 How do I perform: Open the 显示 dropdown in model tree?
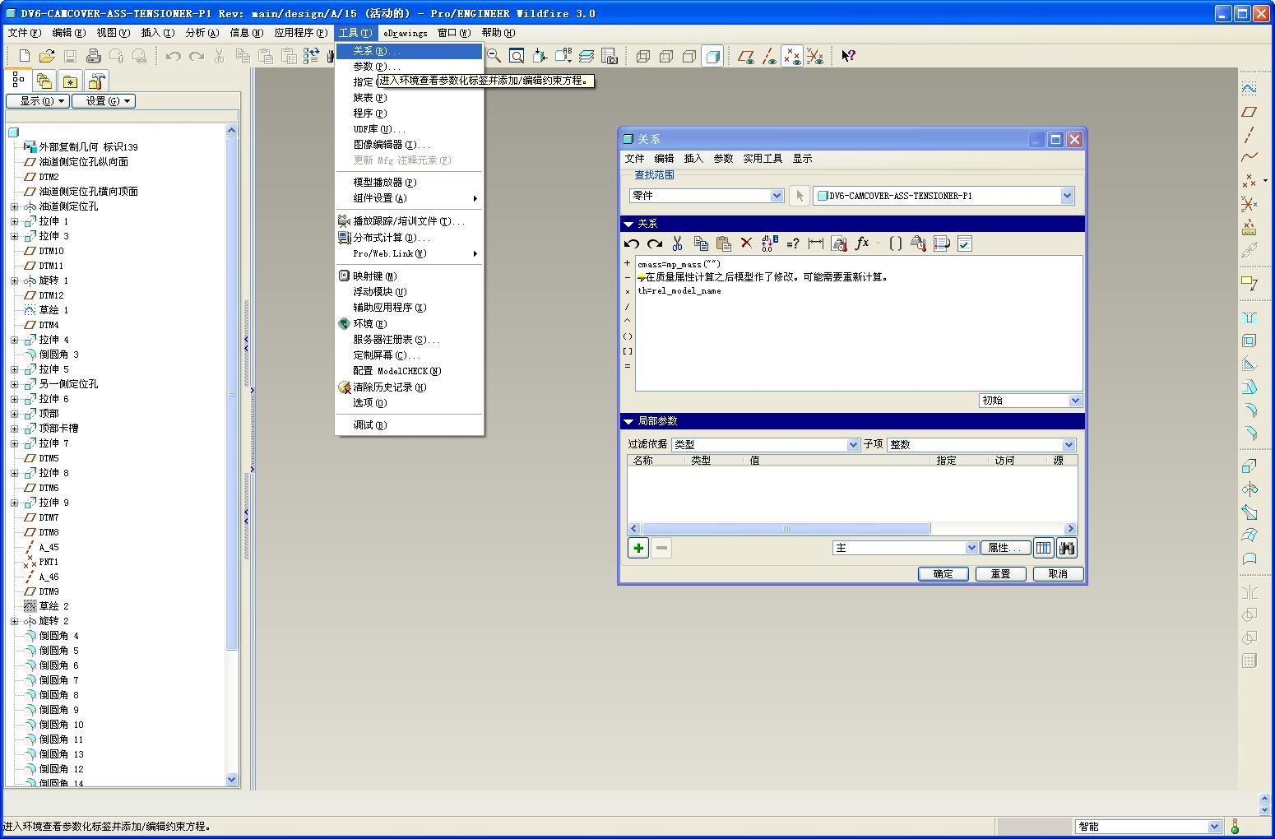pyautogui.click(x=37, y=101)
